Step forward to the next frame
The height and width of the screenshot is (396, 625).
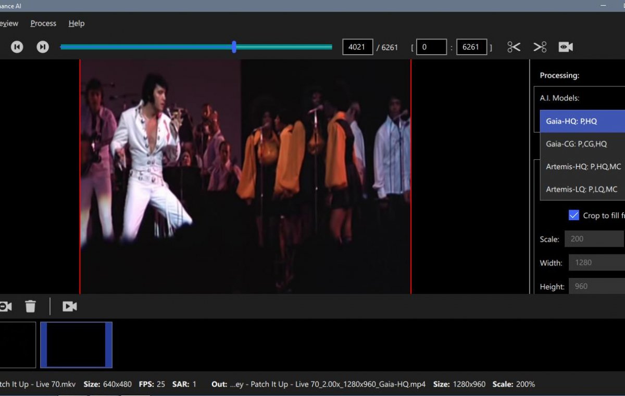point(43,47)
